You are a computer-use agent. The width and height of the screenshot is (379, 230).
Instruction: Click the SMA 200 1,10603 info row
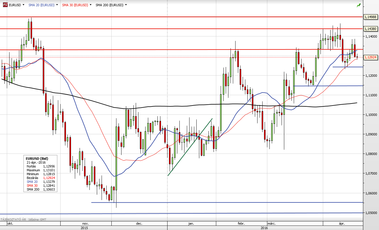tap(41, 189)
